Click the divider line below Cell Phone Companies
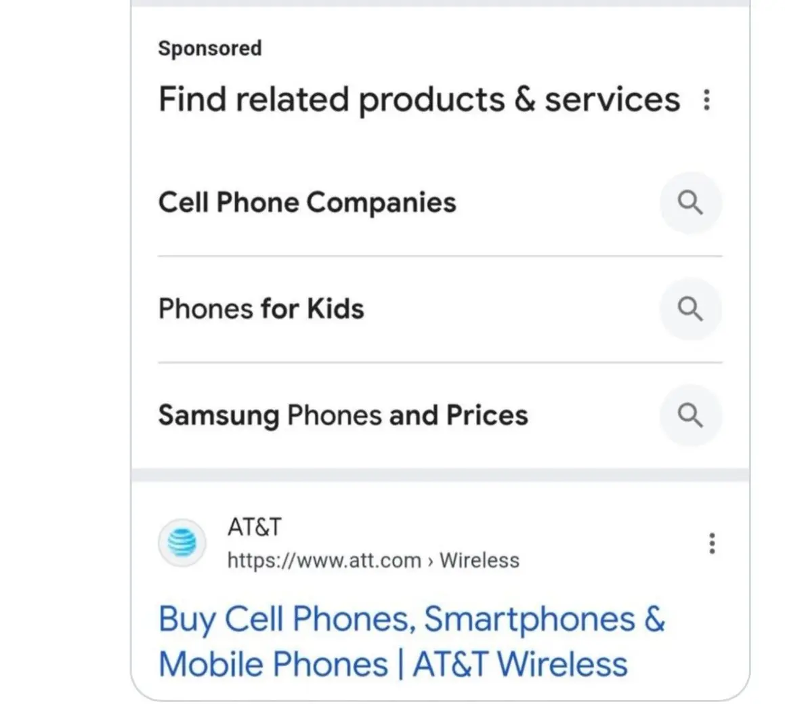This screenshot has height=704, width=785. pyautogui.click(x=440, y=256)
